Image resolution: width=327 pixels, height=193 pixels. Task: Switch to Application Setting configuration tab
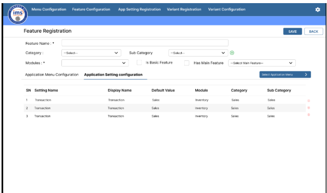point(113,74)
